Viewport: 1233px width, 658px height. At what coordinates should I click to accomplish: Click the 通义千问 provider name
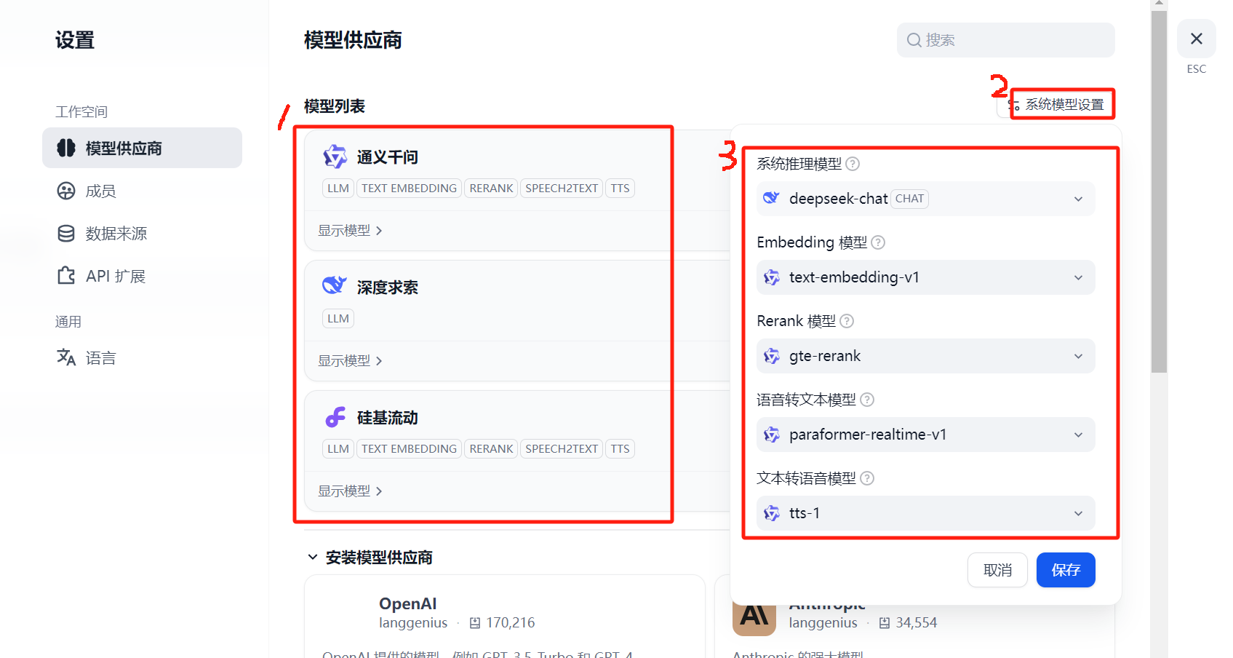(387, 157)
